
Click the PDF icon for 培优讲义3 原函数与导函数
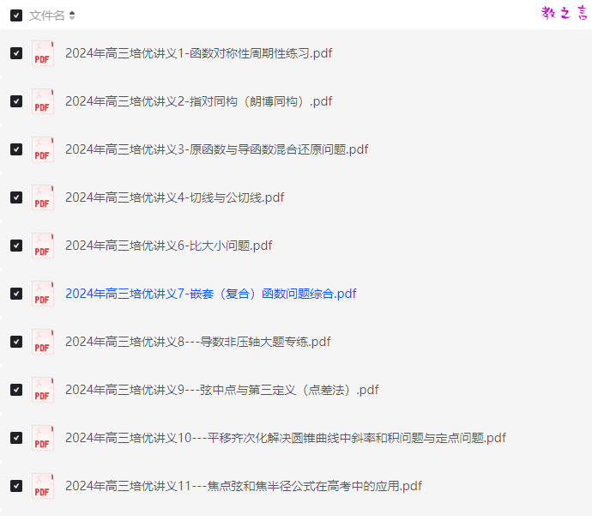(x=43, y=149)
